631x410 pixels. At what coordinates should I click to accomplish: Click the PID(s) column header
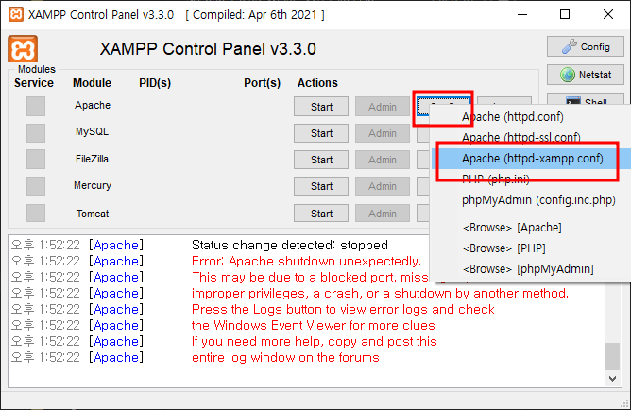click(x=155, y=83)
